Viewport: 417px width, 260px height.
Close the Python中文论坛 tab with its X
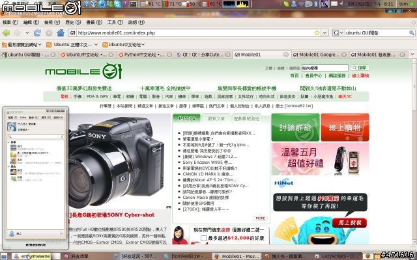pyautogui.click(x=169, y=55)
